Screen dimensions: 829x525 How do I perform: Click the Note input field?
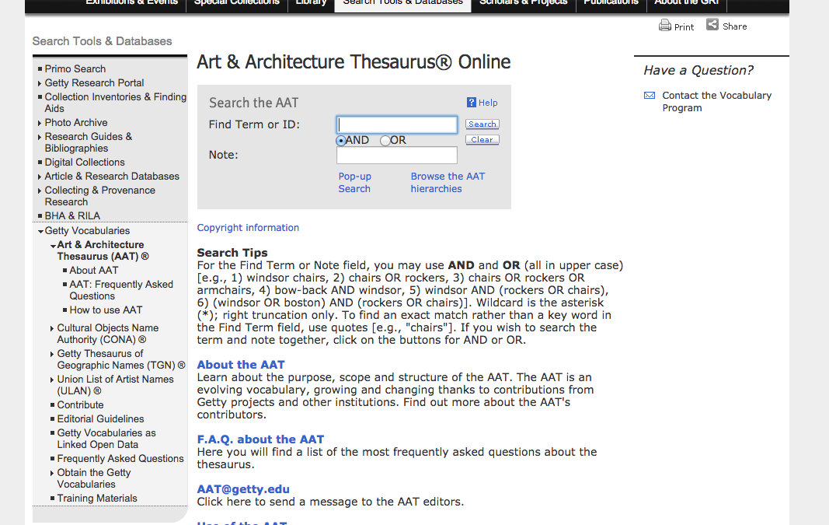coord(396,155)
